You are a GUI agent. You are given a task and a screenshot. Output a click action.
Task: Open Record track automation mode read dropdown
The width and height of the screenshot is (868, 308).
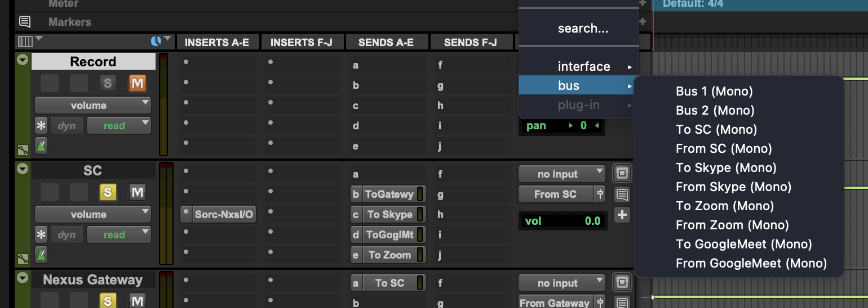(x=118, y=126)
